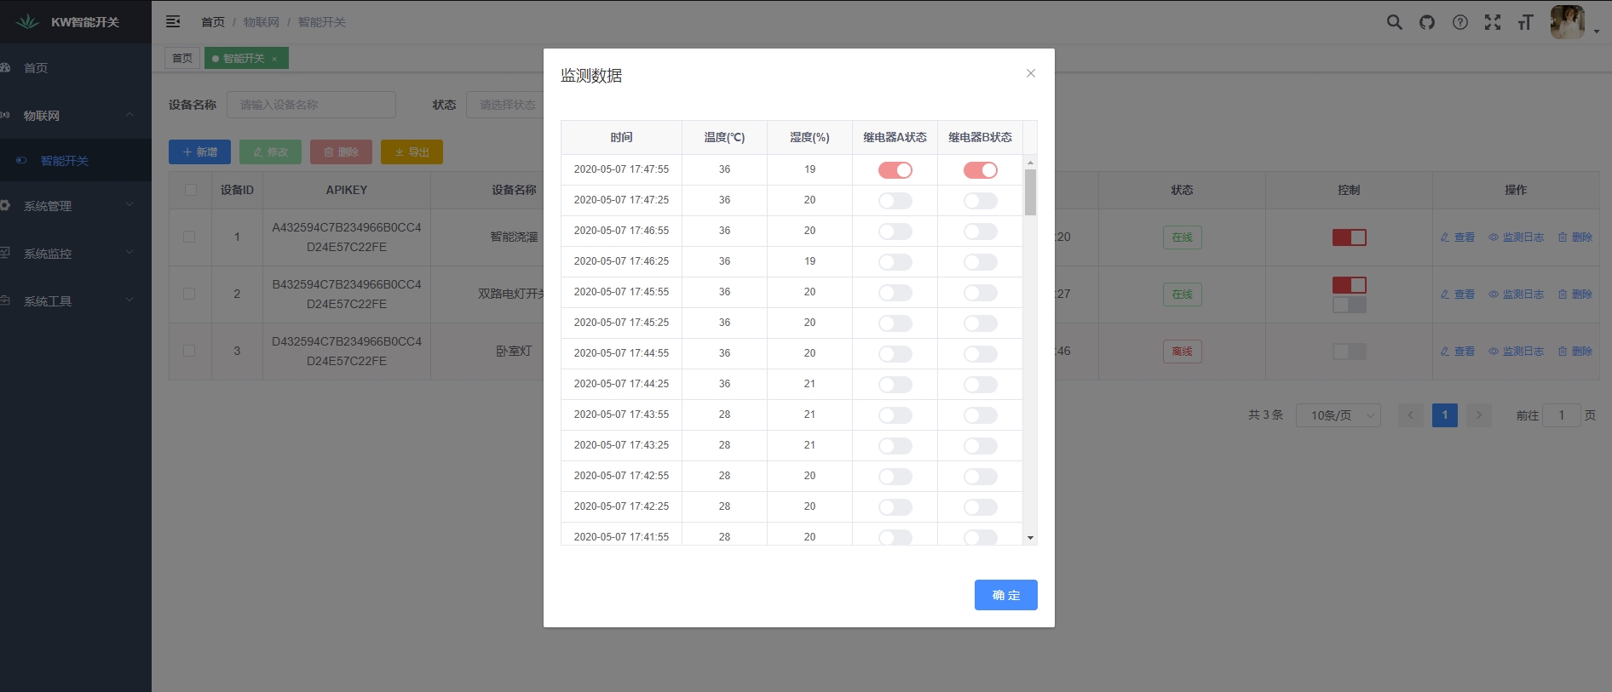Toggle relay B switch at 17:44:25
1612x692 pixels.
(981, 385)
